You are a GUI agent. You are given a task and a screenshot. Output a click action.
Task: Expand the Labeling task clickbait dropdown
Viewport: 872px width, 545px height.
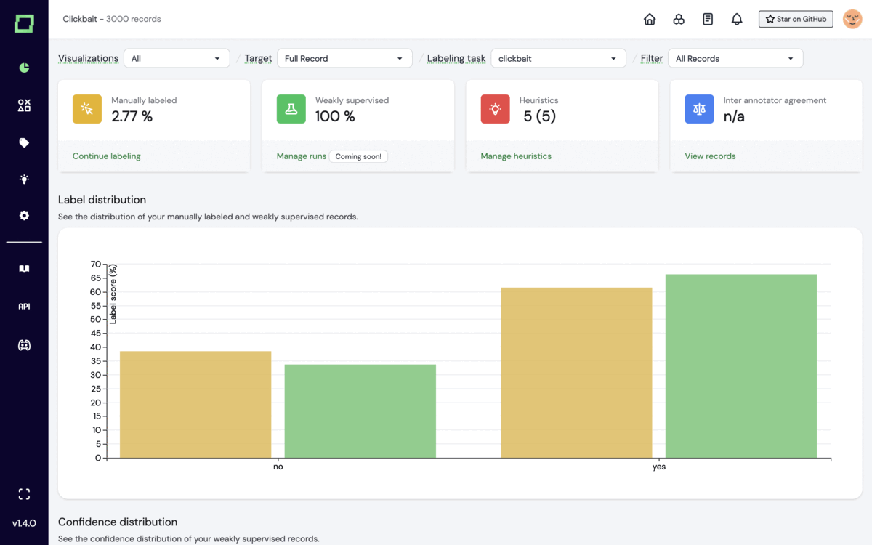pos(558,58)
